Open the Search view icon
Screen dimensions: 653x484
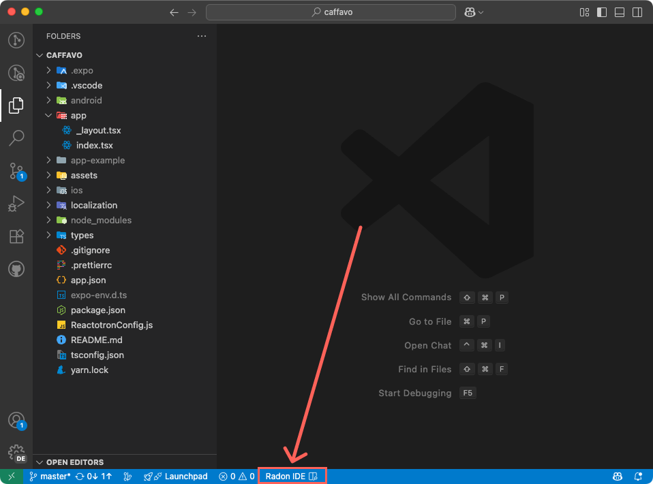pyautogui.click(x=15, y=138)
